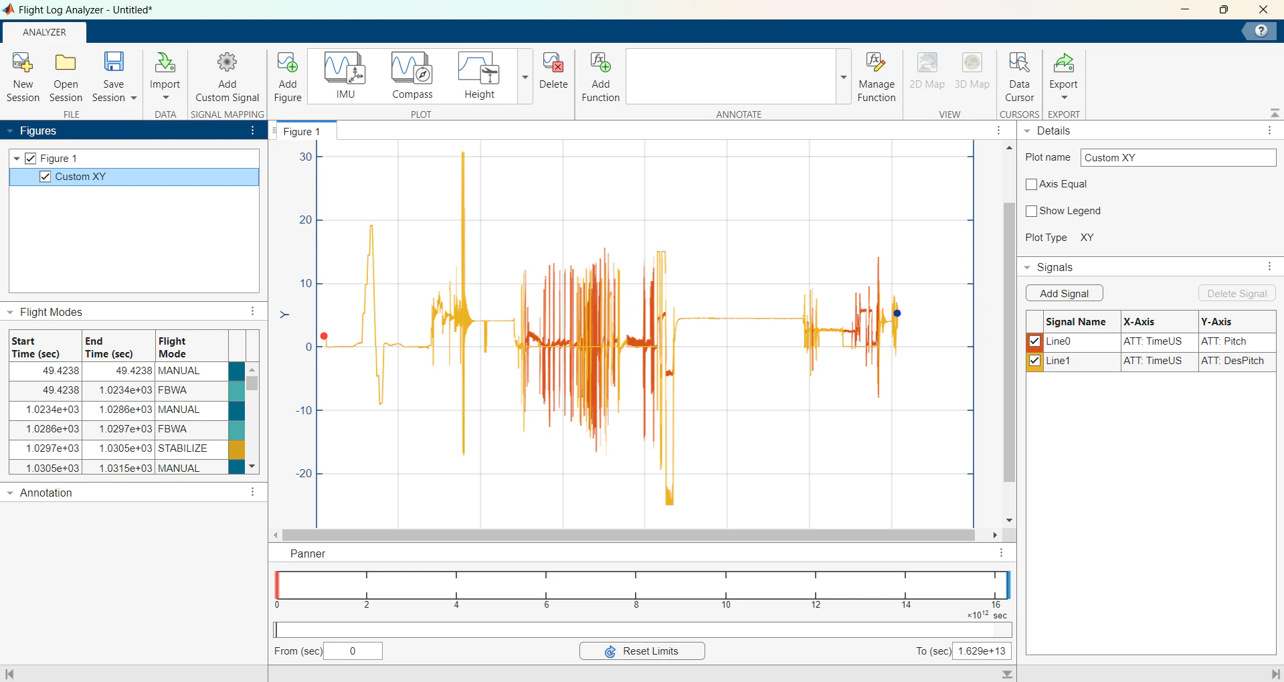
Task: Add Figure to the analyzer
Action: pyautogui.click(x=288, y=76)
